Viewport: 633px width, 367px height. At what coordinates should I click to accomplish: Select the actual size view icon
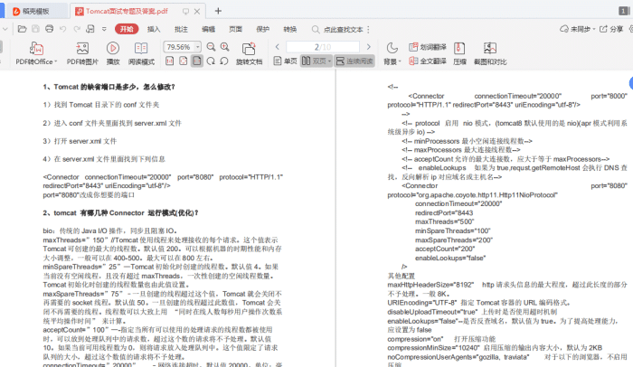170,61
